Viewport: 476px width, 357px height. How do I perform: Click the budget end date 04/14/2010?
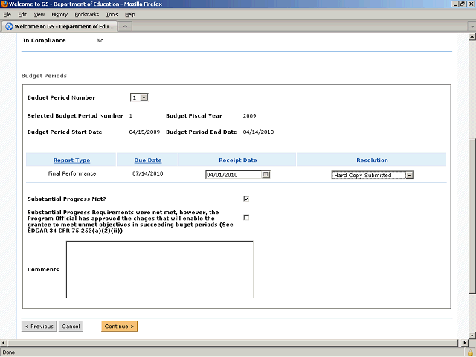point(258,132)
